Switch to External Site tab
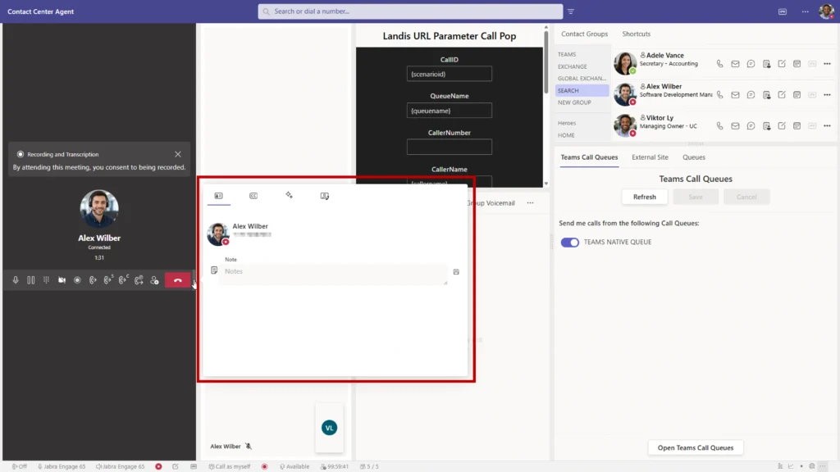This screenshot has width=840, height=472. coord(650,157)
